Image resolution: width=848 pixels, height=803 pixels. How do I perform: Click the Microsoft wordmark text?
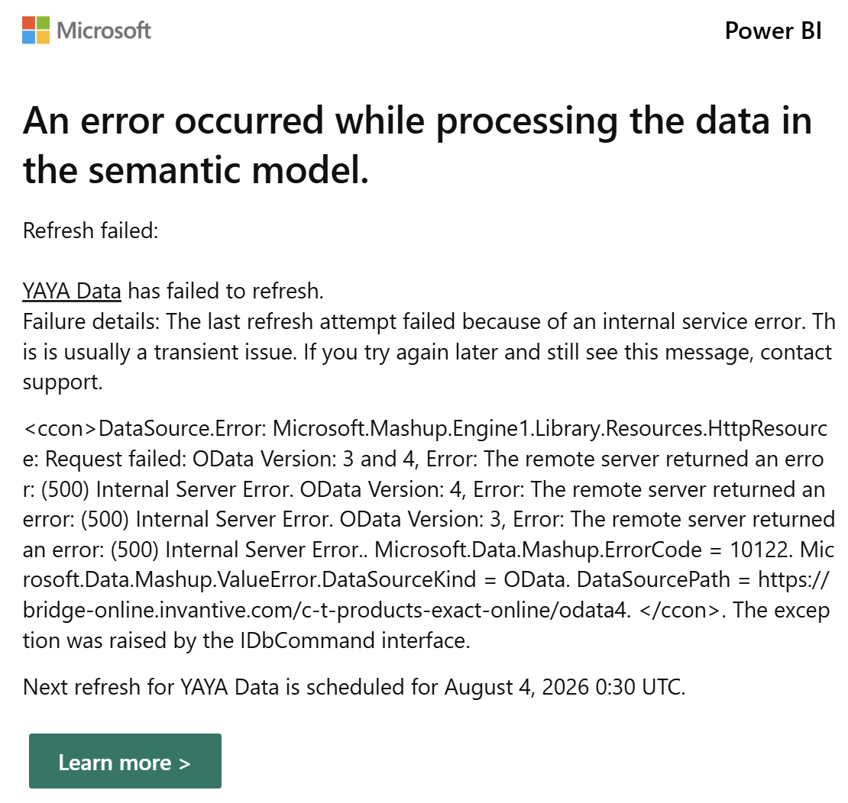pos(104,31)
